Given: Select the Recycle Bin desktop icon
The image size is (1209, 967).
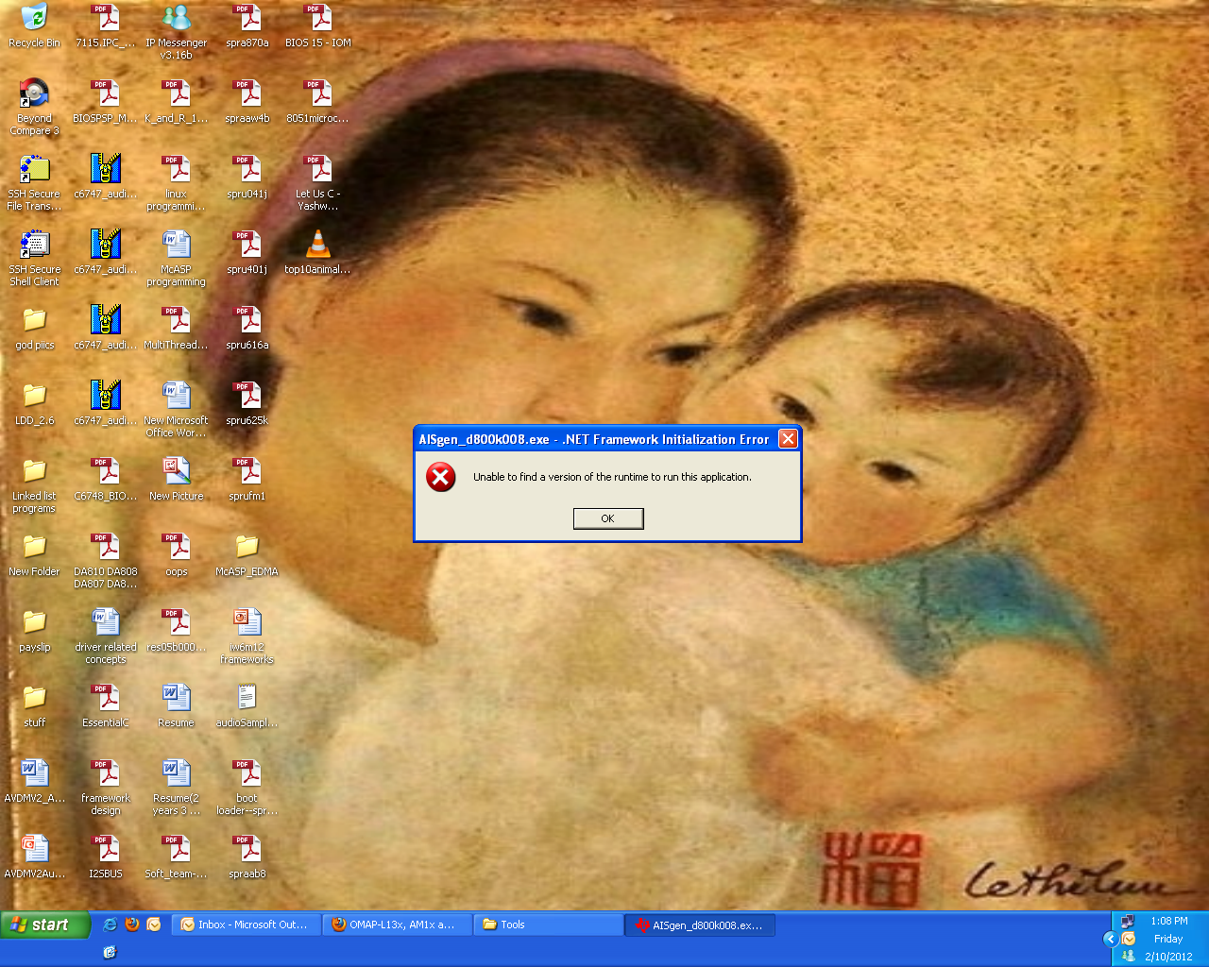Looking at the screenshot, I should (x=34, y=26).
